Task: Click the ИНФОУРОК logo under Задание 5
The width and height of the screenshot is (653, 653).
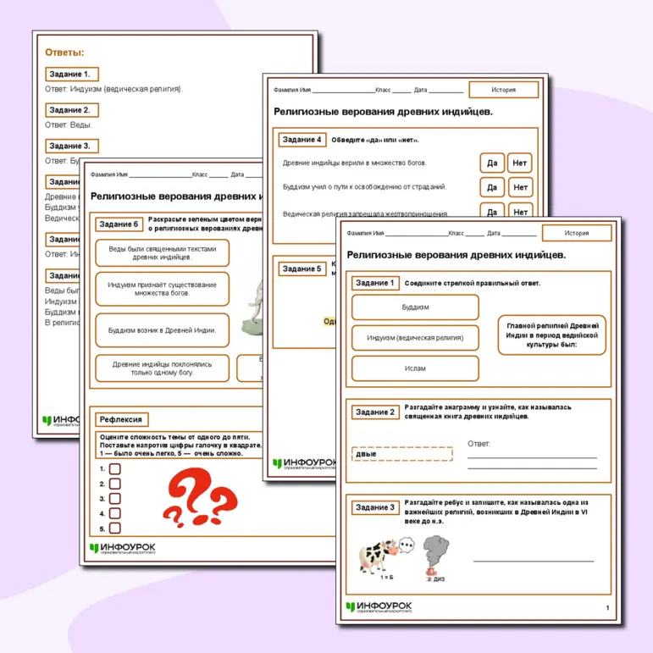Action: pyautogui.click(x=304, y=463)
